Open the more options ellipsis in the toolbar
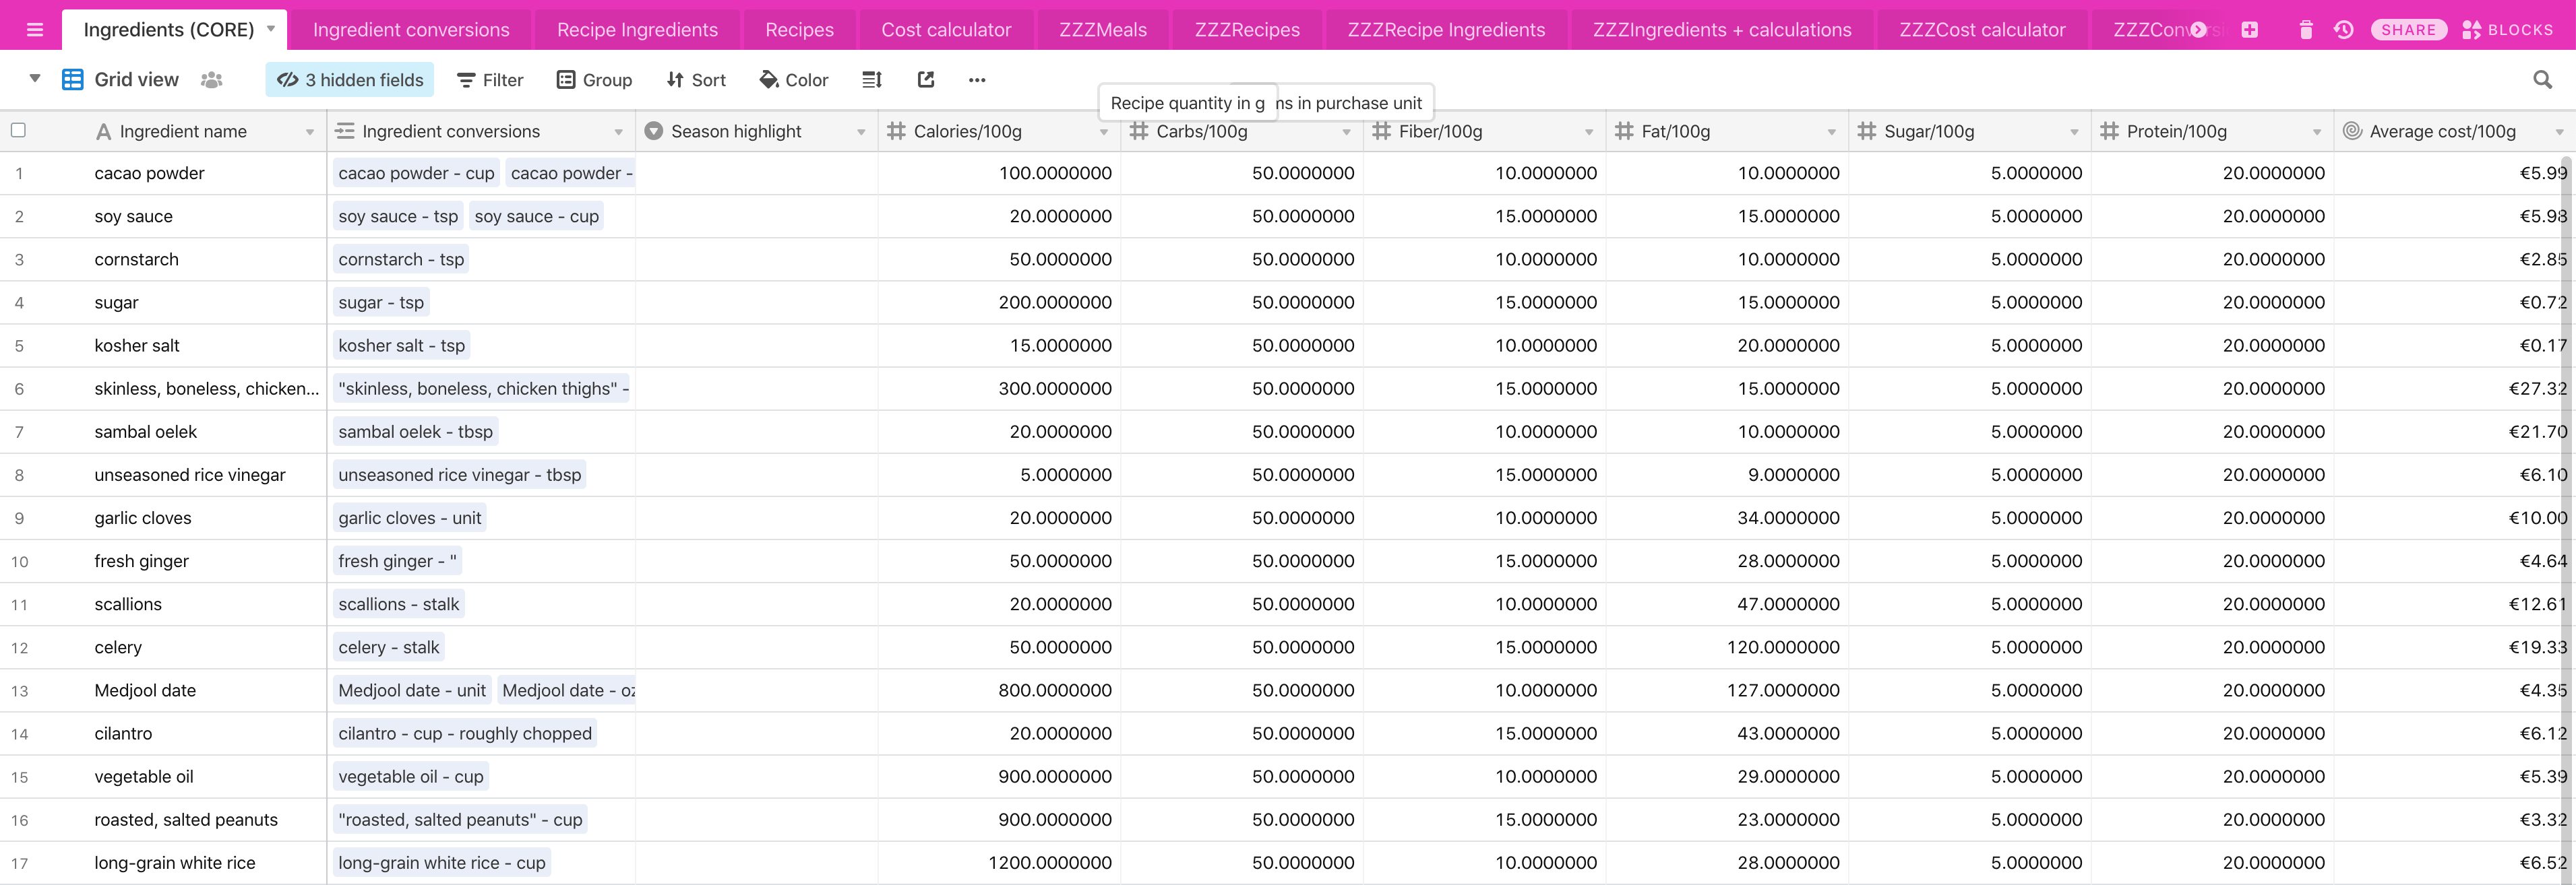The image size is (2576, 885). 977,80
